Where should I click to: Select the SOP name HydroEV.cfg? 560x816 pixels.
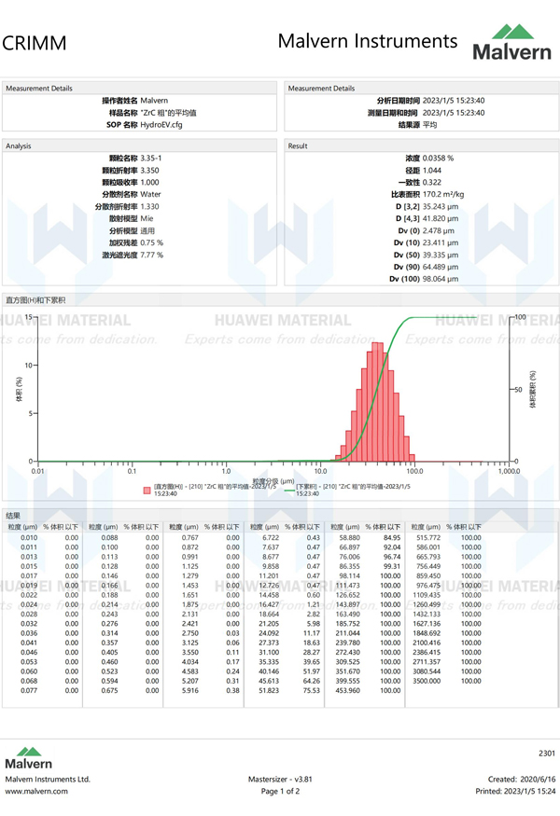point(161,124)
